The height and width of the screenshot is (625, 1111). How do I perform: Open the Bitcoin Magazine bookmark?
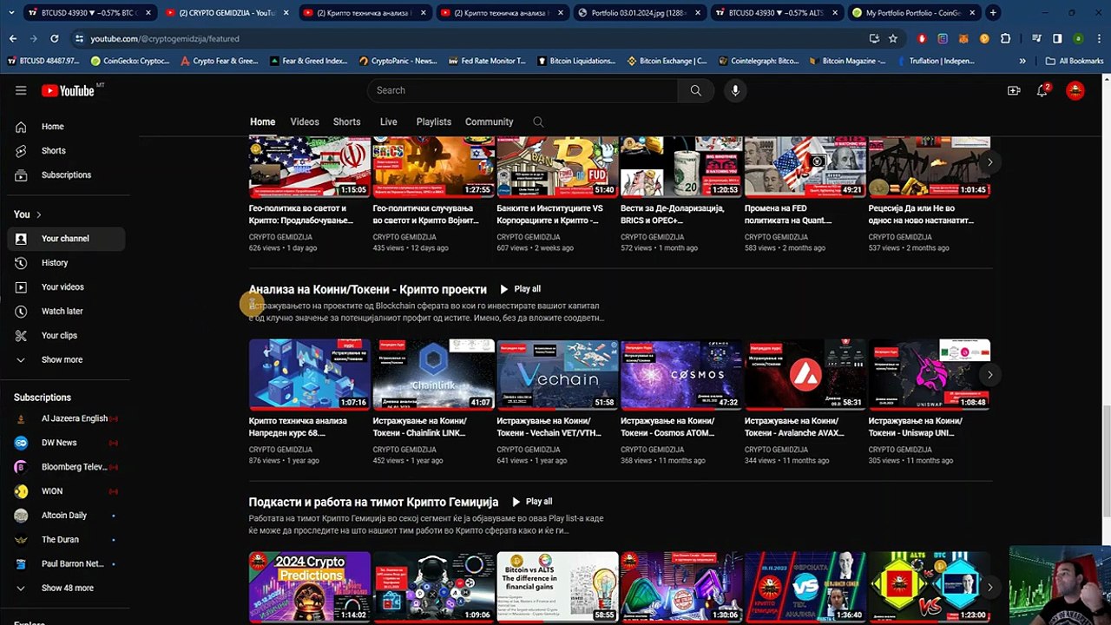(x=846, y=62)
